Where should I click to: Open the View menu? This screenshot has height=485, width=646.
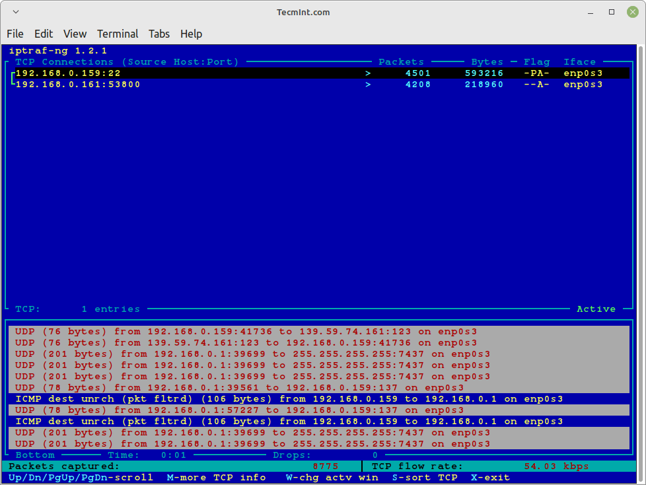tap(75, 34)
